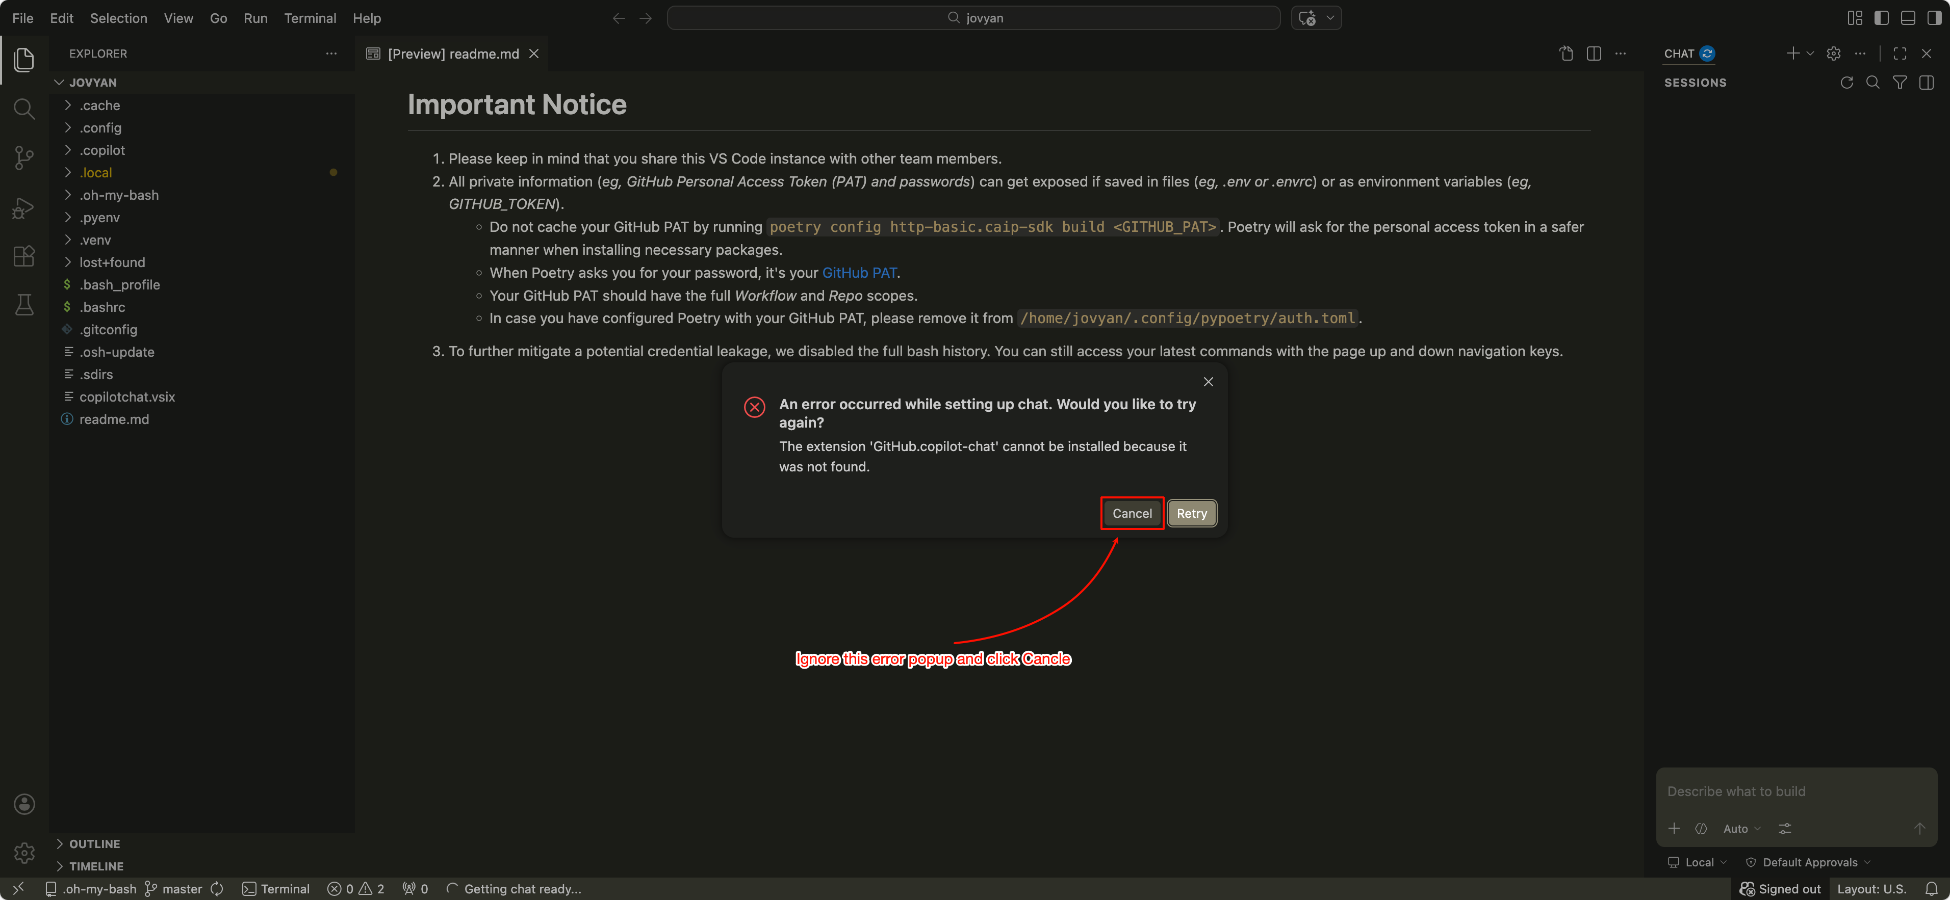Image resolution: width=1950 pixels, height=900 pixels.
Task: Open the Manage gear in activity bar
Action: 24,853
